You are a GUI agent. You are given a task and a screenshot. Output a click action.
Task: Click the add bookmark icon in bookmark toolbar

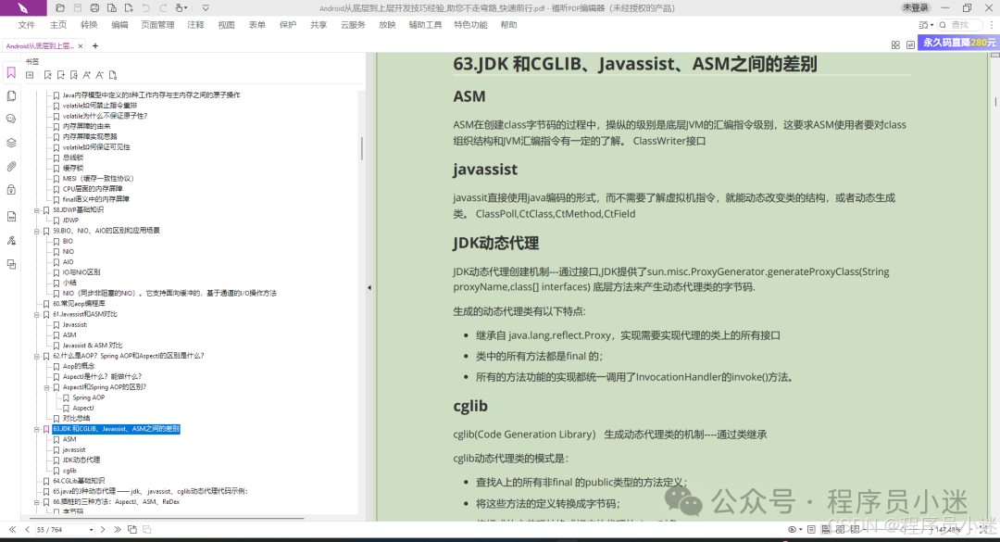[61, 75]
